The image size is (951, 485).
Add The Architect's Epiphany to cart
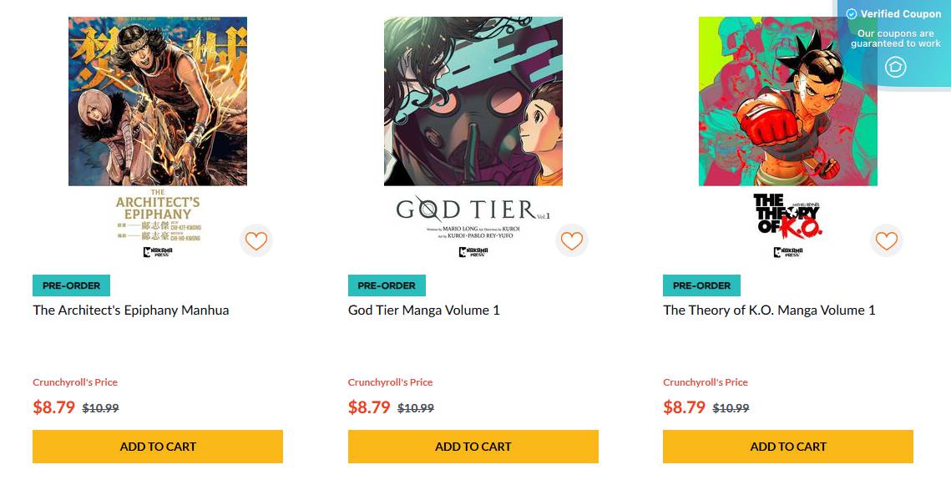click(x=158, y=447)
